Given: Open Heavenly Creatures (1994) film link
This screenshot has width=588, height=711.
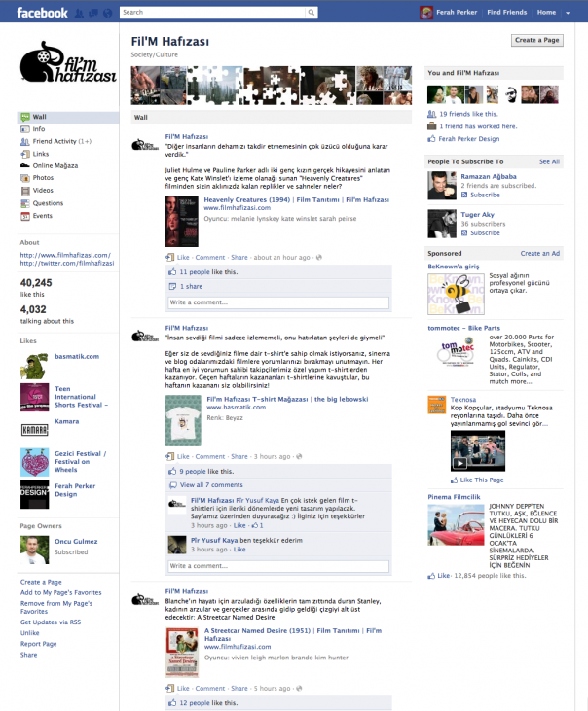Looking at the screenshot, I should pyautogui.click(x=296, y=200).
